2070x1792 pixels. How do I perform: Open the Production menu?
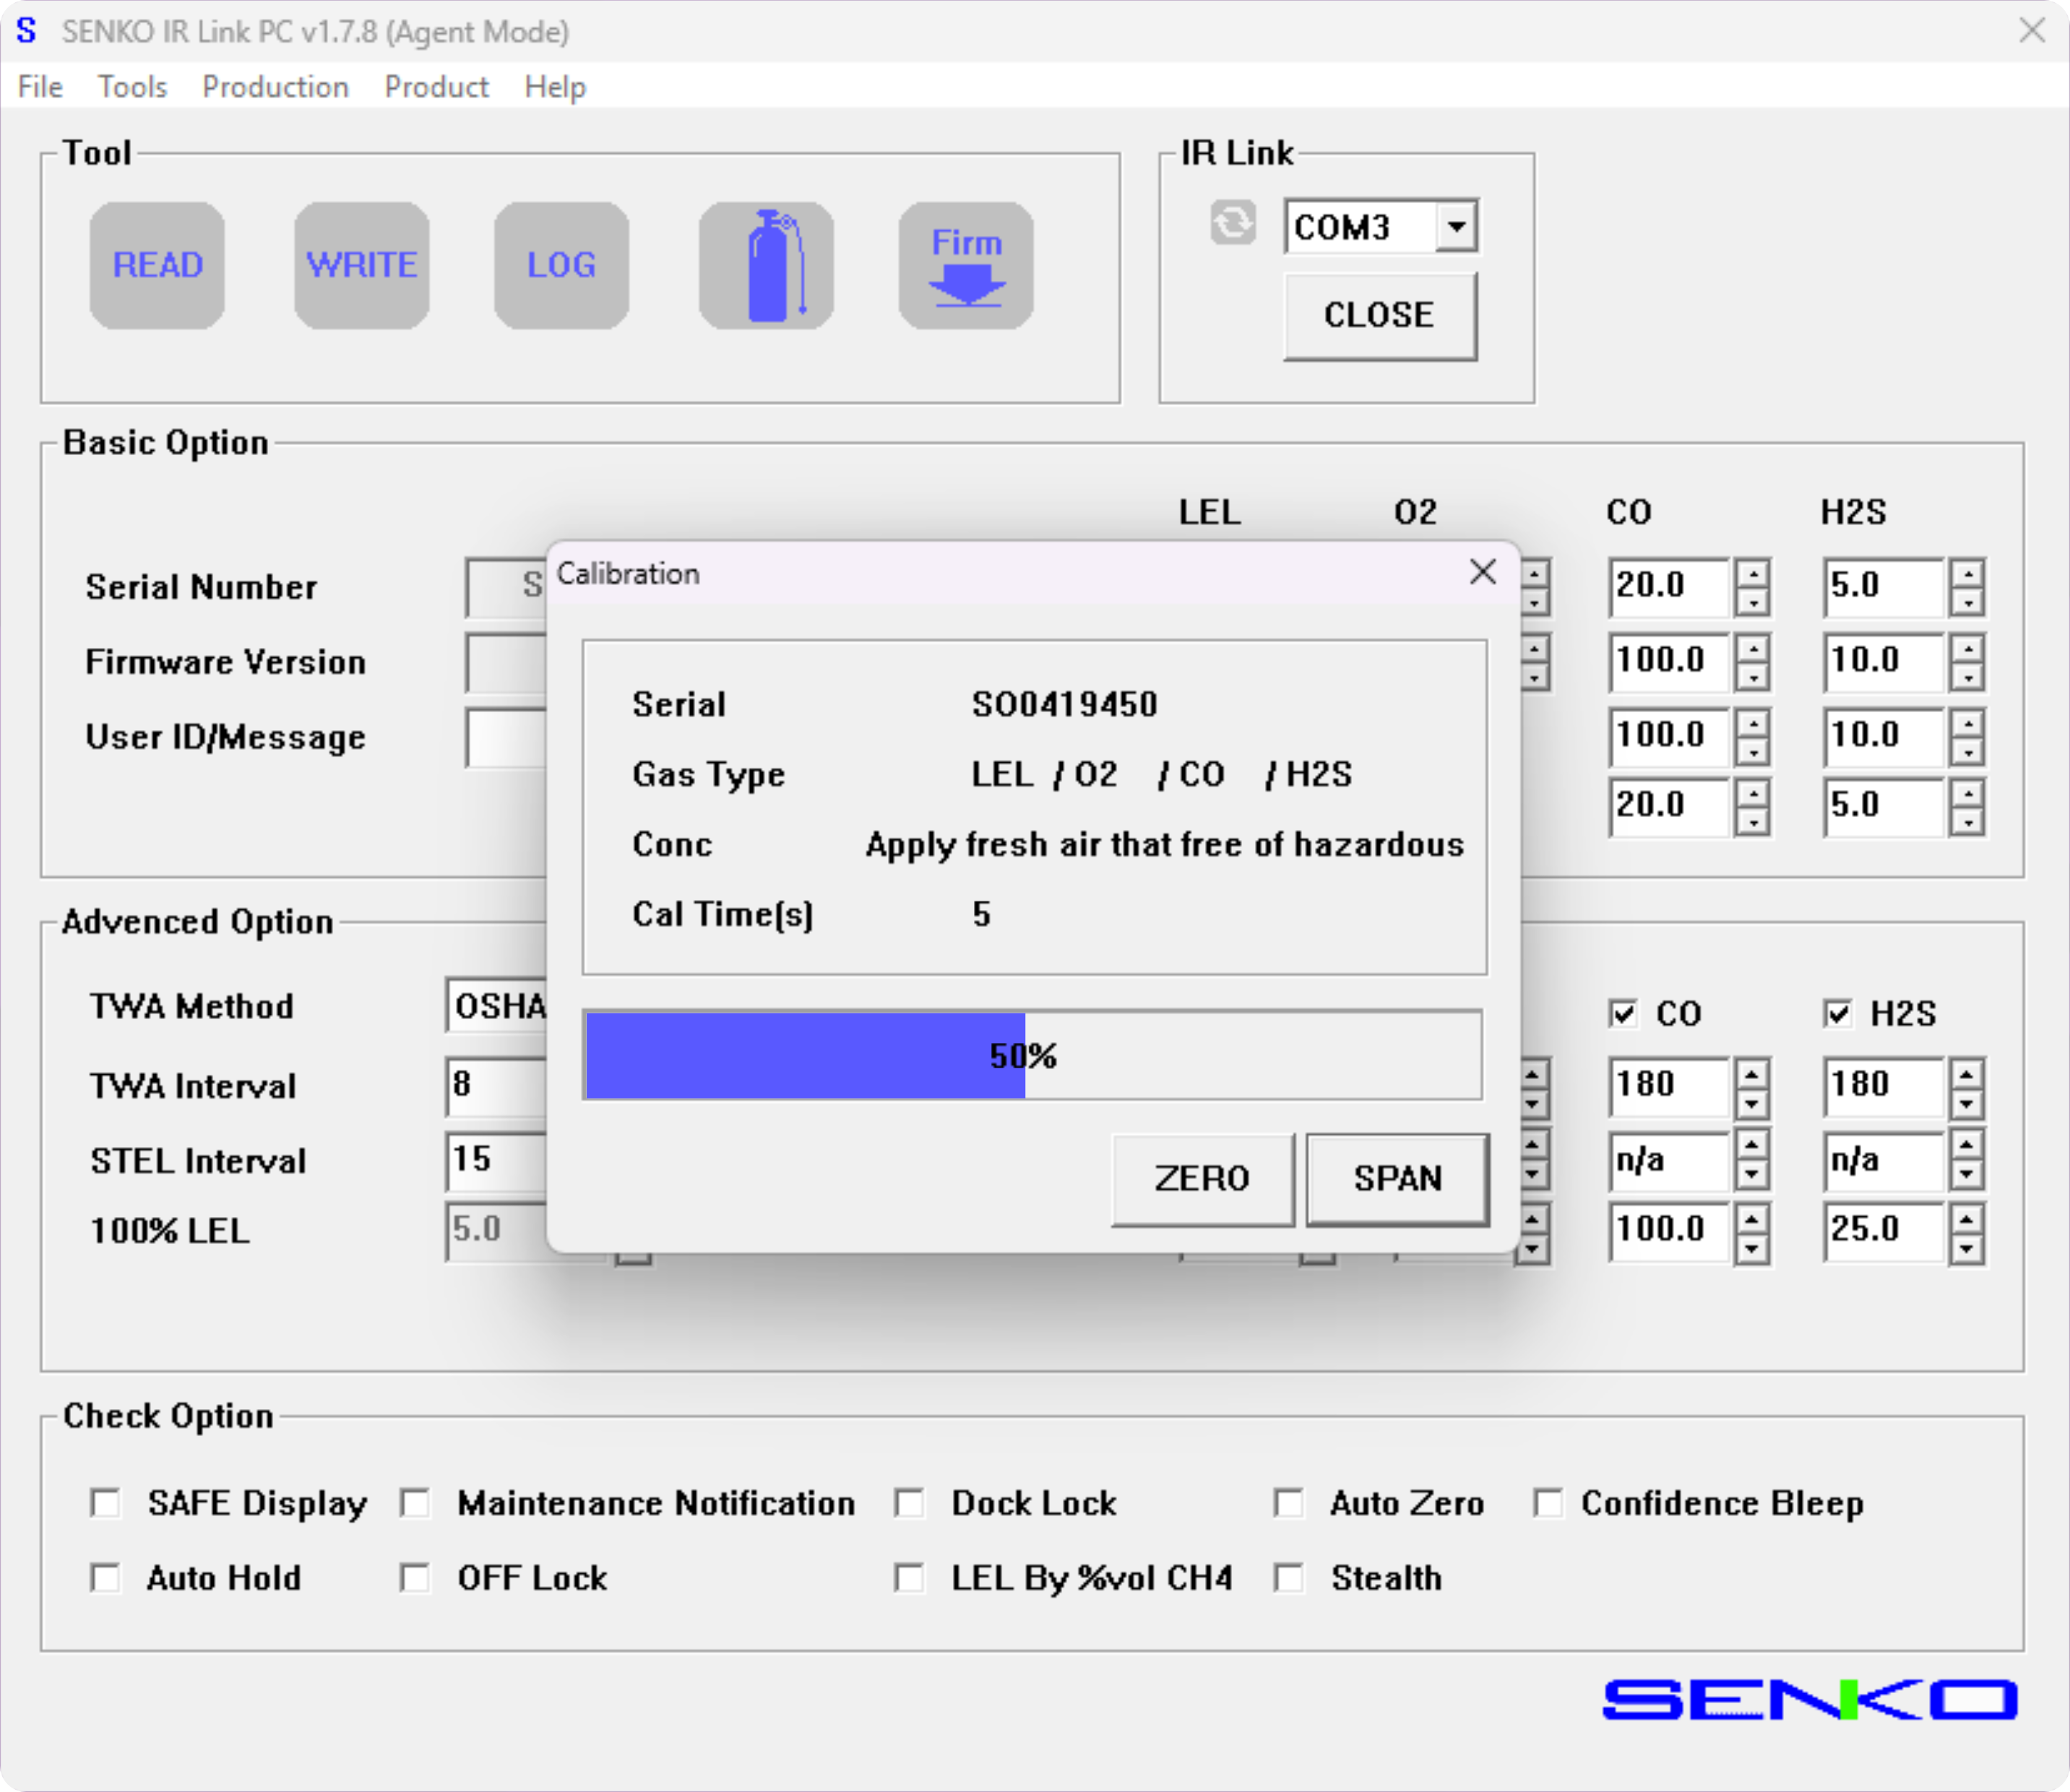275,87
